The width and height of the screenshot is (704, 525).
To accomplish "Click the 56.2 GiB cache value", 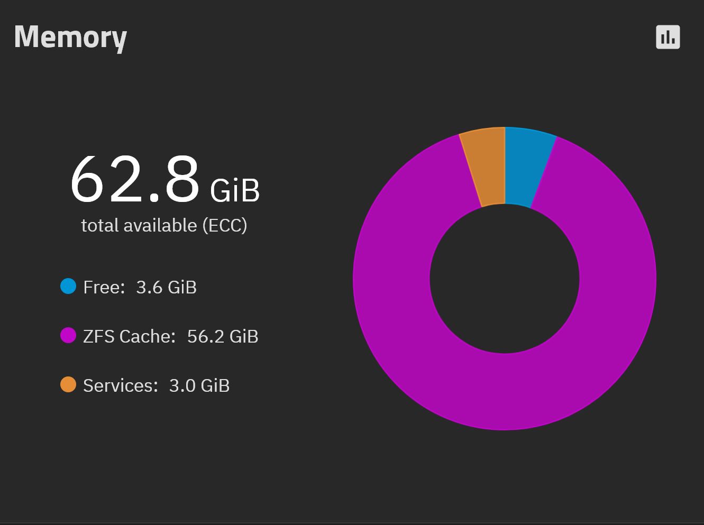I will (223, 336).
